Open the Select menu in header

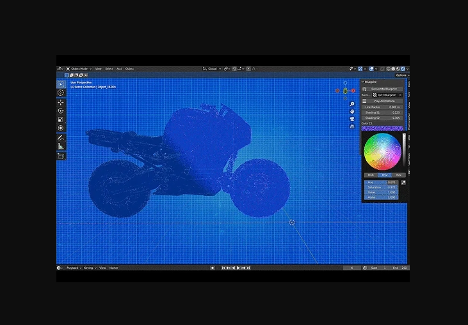pos(109,68)
